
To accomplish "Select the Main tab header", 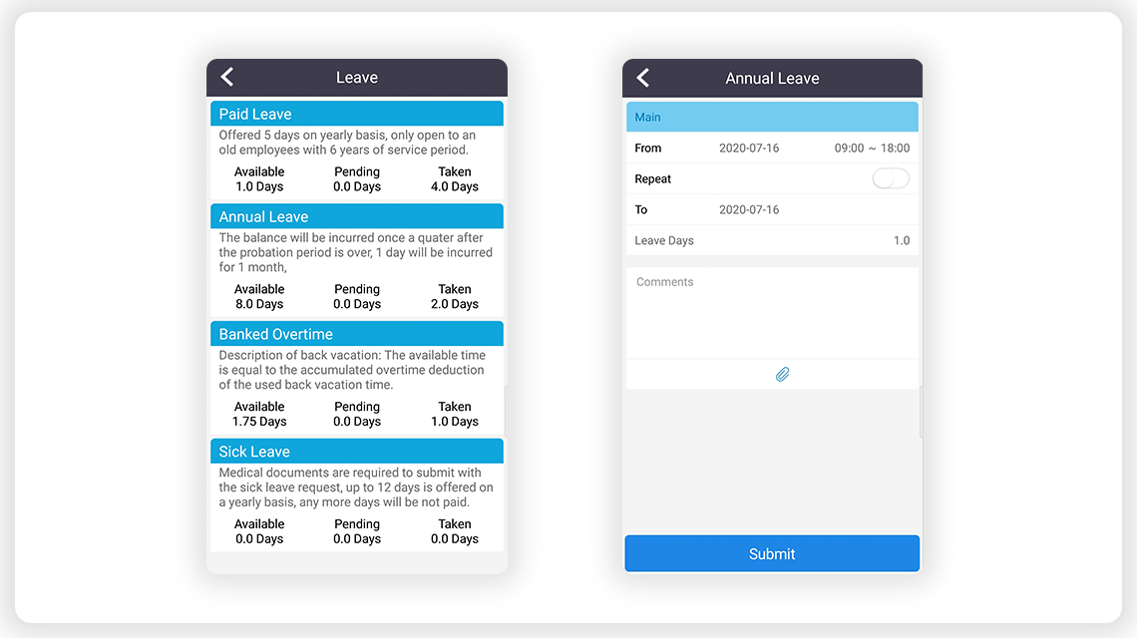I will 772,117.
